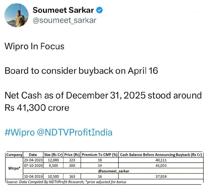The height and width of the screenshot is (191, 209).
Task: Open the #Wipro hashtag
Action: [x=20, y=132]
